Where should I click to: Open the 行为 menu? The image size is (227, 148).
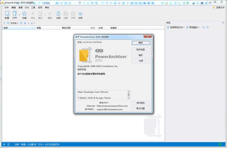coord(27,8)
